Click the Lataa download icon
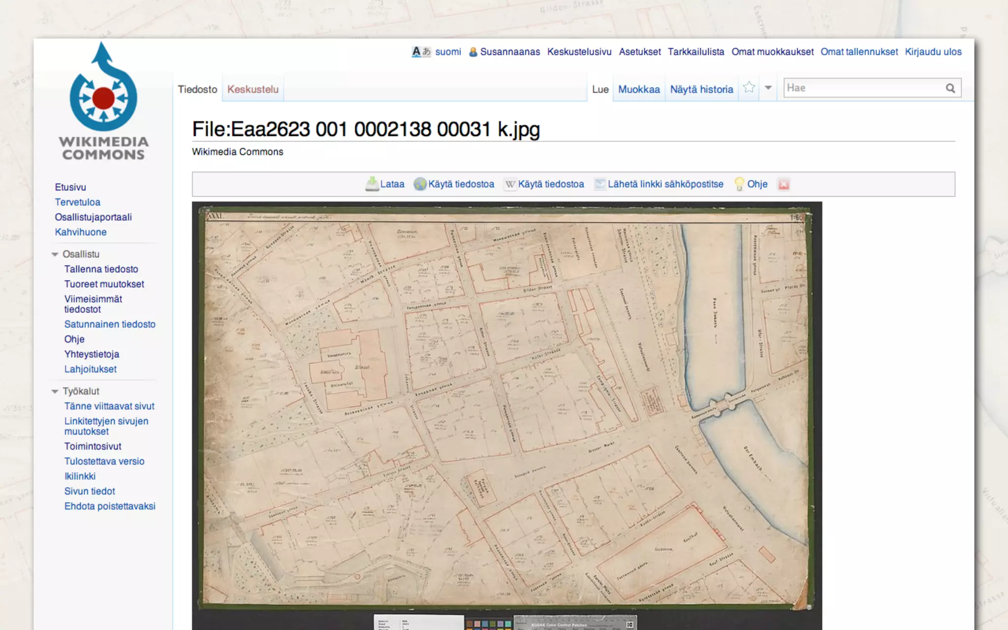This screenshot has height=630, width=1008. (372, 184)
